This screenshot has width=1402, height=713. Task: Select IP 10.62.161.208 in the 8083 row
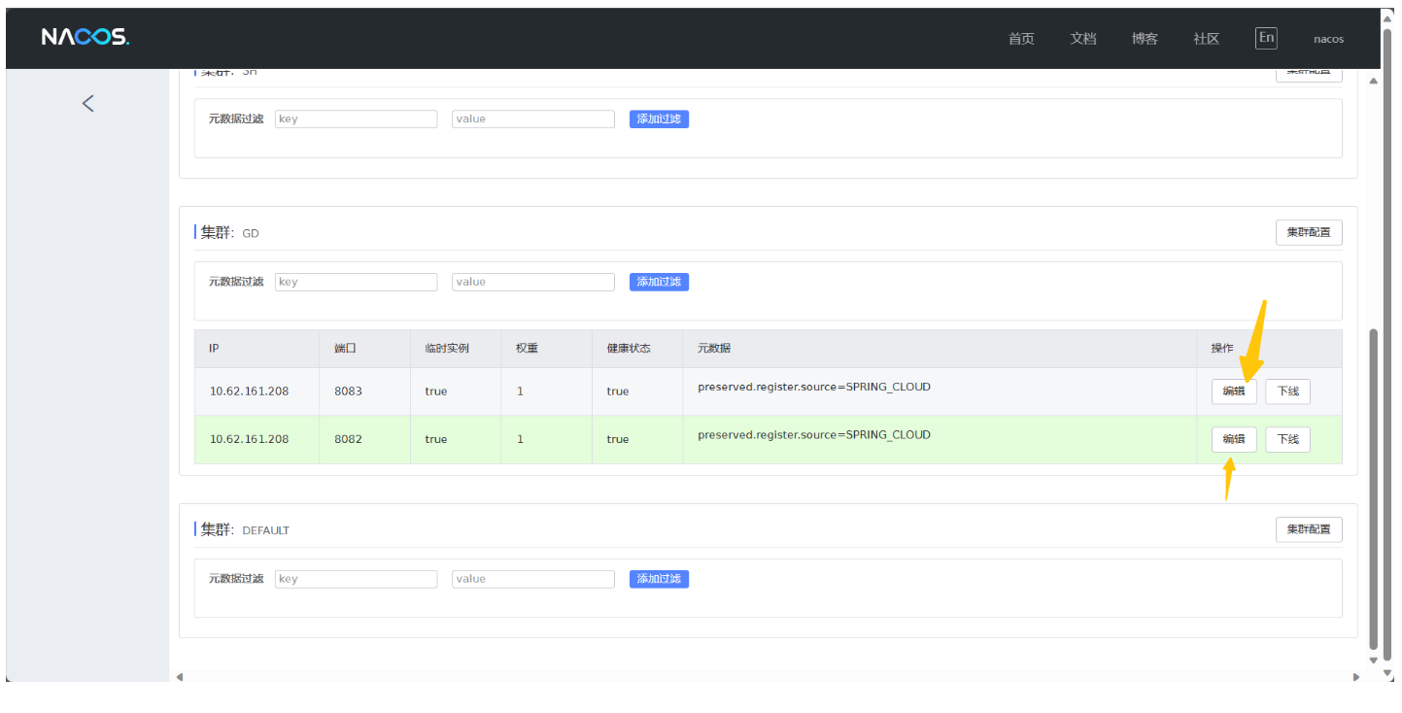(x=249, y=391)
